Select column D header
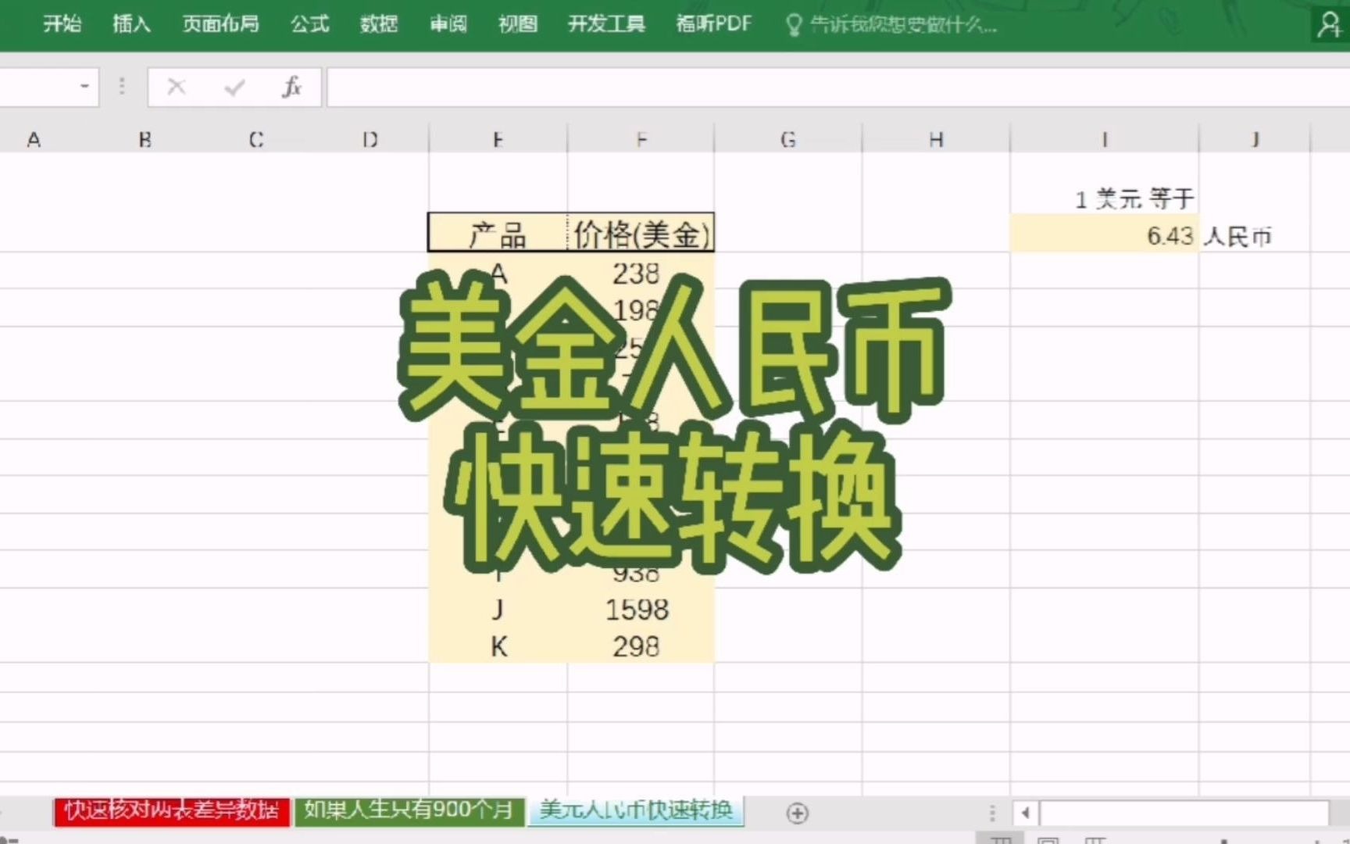This screenshot has height=844, width=1350. click(x=370, y=139)
